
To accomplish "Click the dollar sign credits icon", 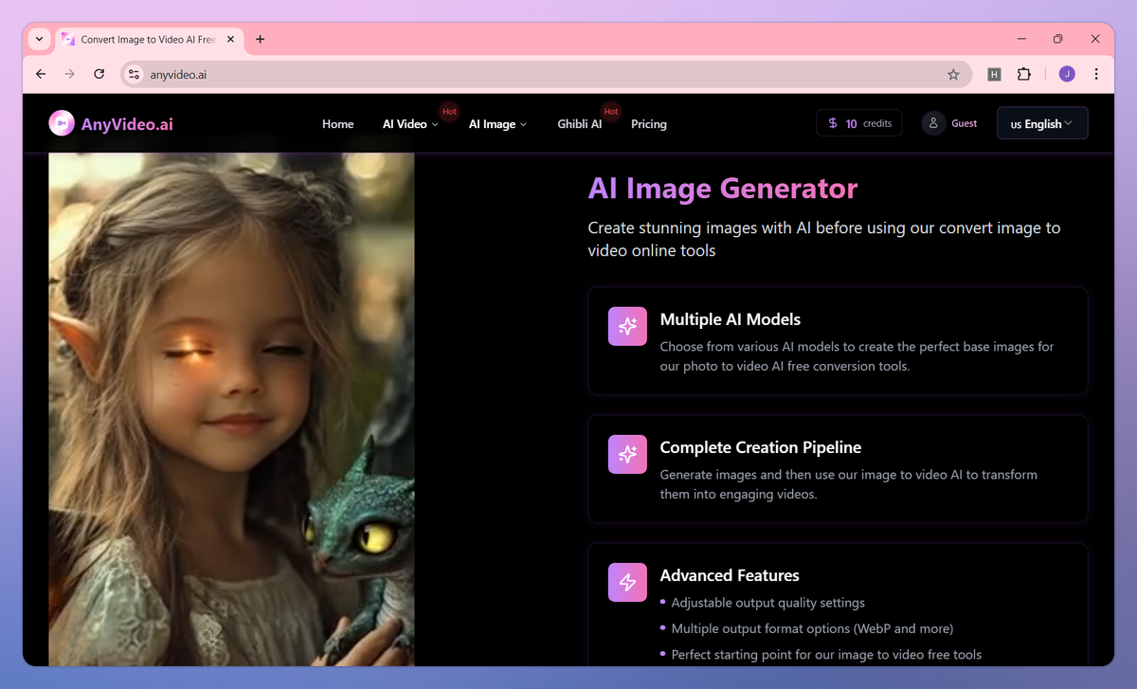I will click(x=833, y=123).
